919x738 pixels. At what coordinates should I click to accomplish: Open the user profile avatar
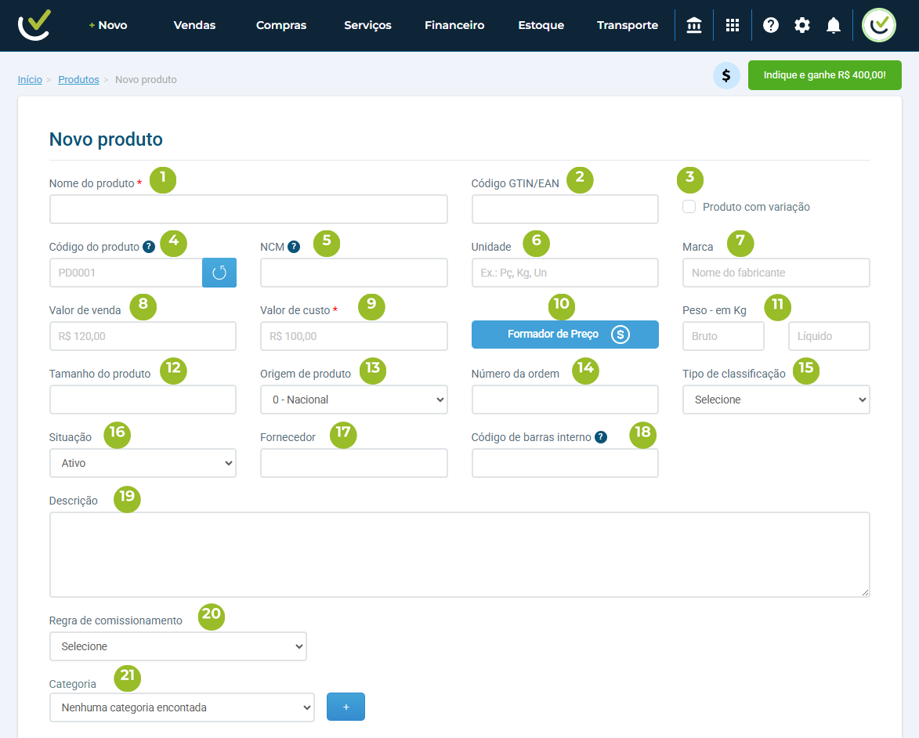click(x=878, y=25)
